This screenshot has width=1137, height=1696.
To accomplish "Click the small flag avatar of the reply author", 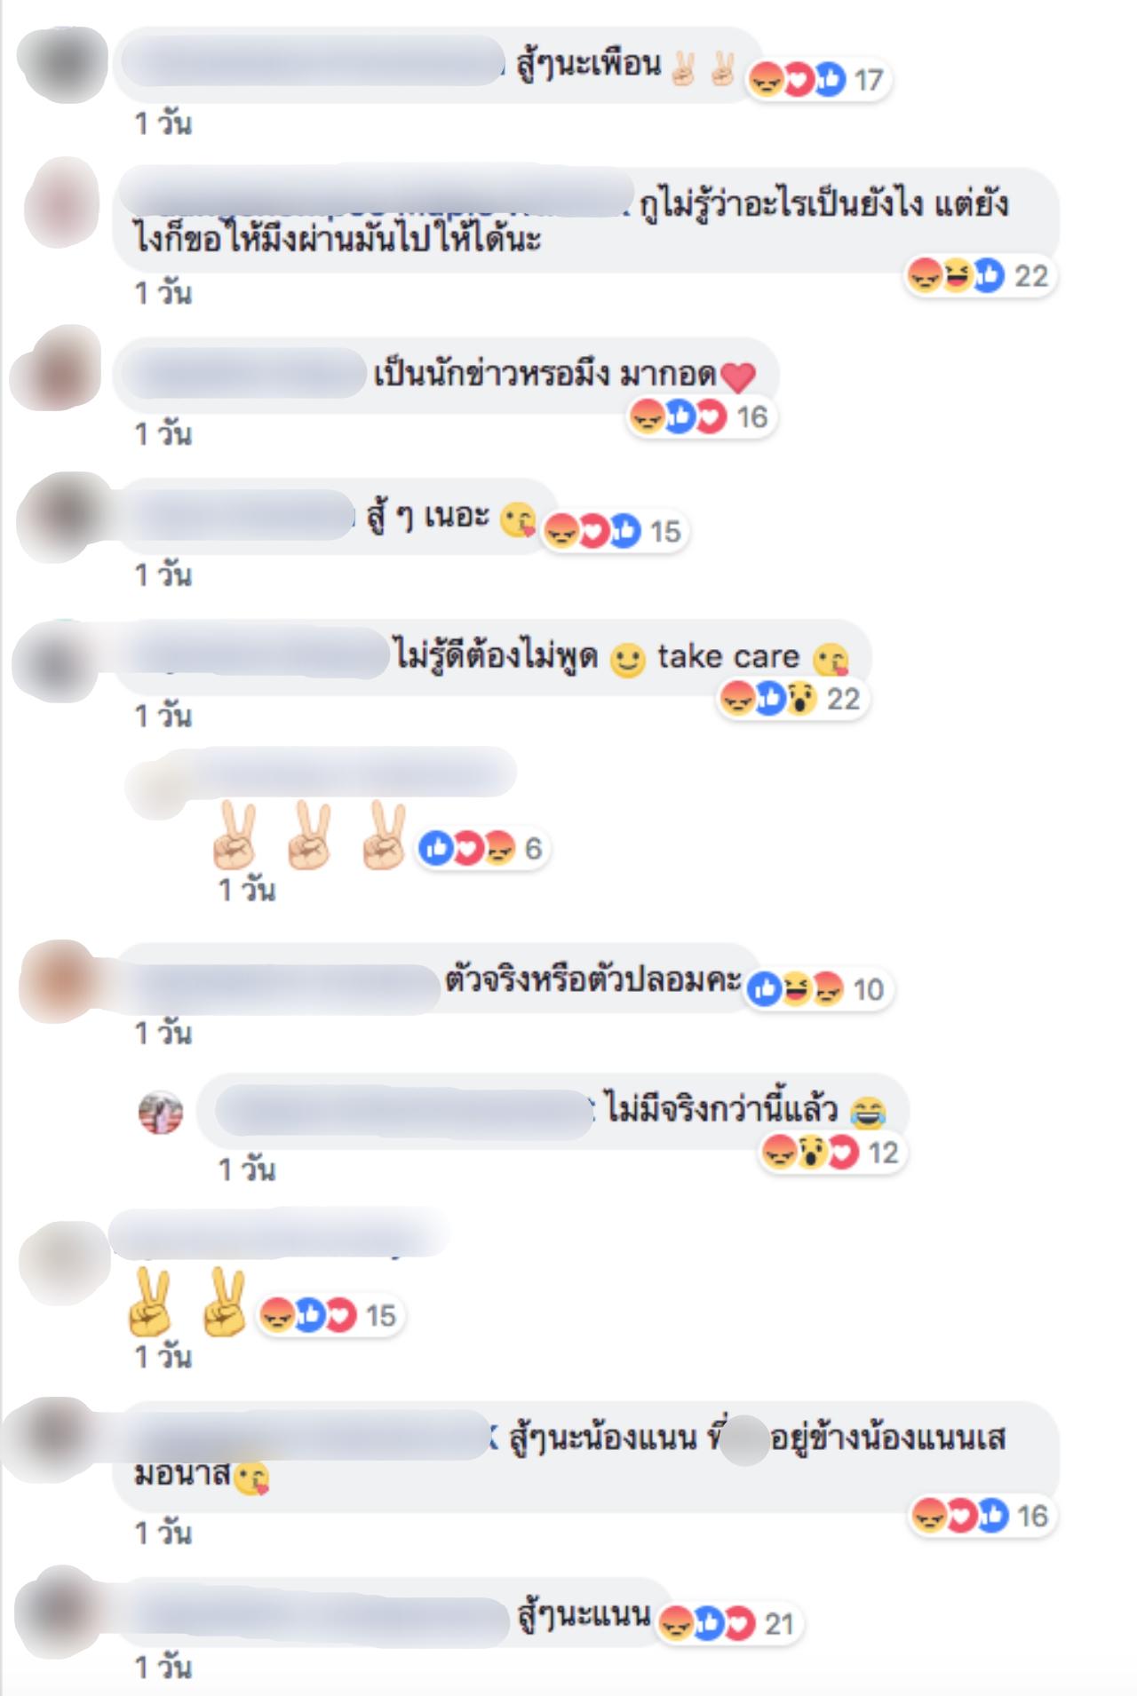I will 161,1113.
